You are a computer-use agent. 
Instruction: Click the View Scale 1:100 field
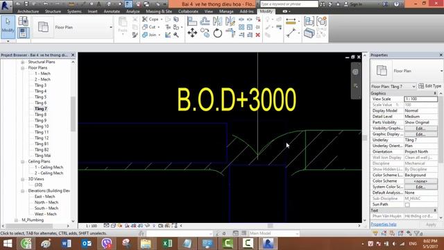click(421, 99)
